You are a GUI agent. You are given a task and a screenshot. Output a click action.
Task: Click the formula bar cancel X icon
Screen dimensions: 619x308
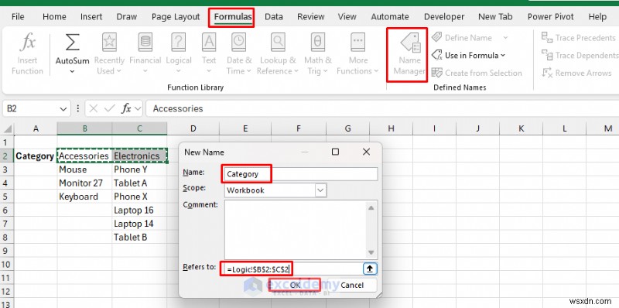93,108
